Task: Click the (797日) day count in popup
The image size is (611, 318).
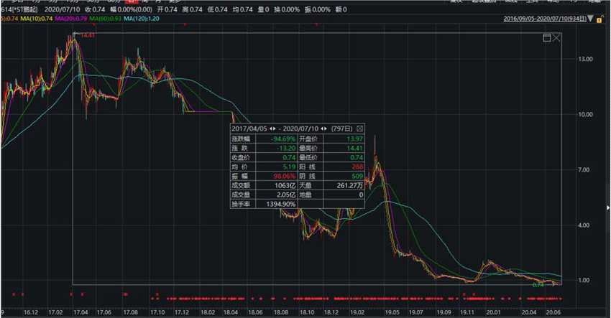Action: (341, 128)
